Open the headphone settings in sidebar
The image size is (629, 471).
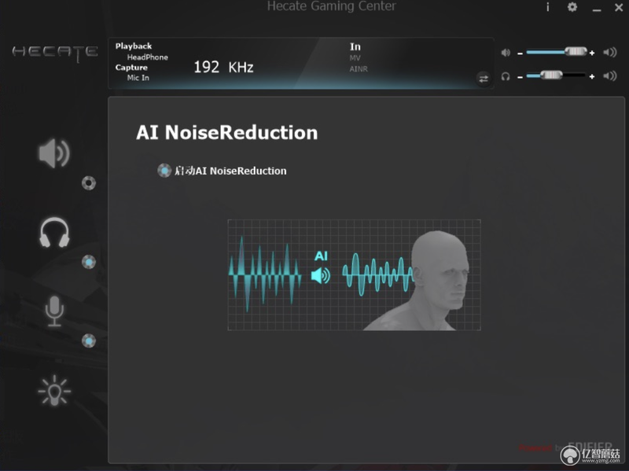(x=54, y=232)
